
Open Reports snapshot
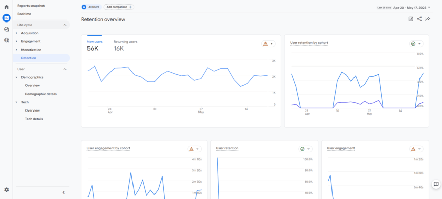click(x=31, y=6)
